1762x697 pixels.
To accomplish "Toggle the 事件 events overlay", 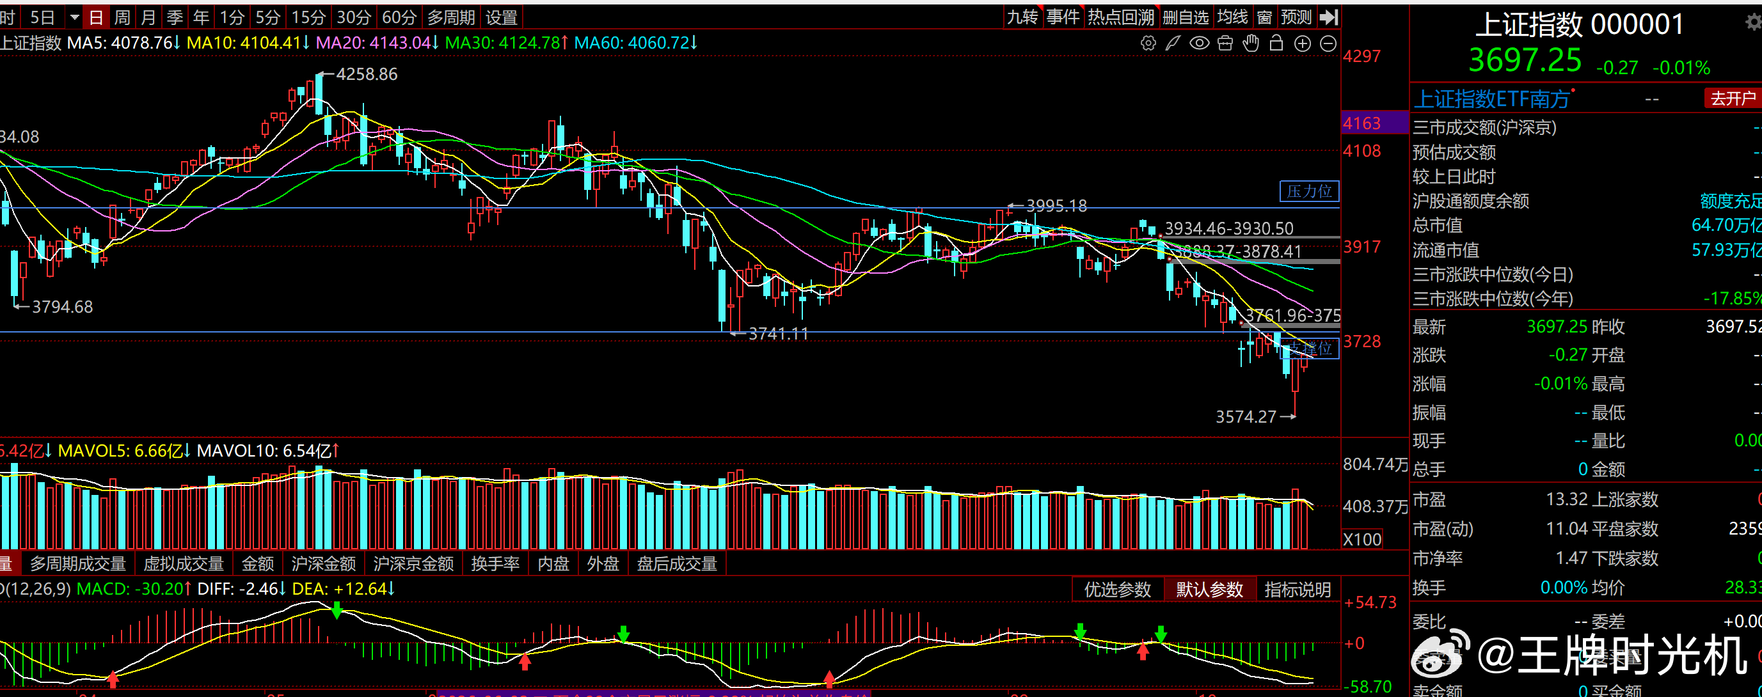I will 1062,17.
